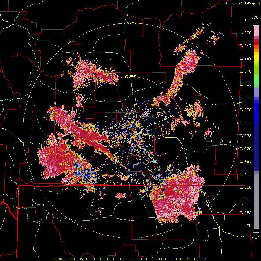This screenshot has height=261, width=261.
Task: Select the 0.947 scale value
Action: point(246,46)
